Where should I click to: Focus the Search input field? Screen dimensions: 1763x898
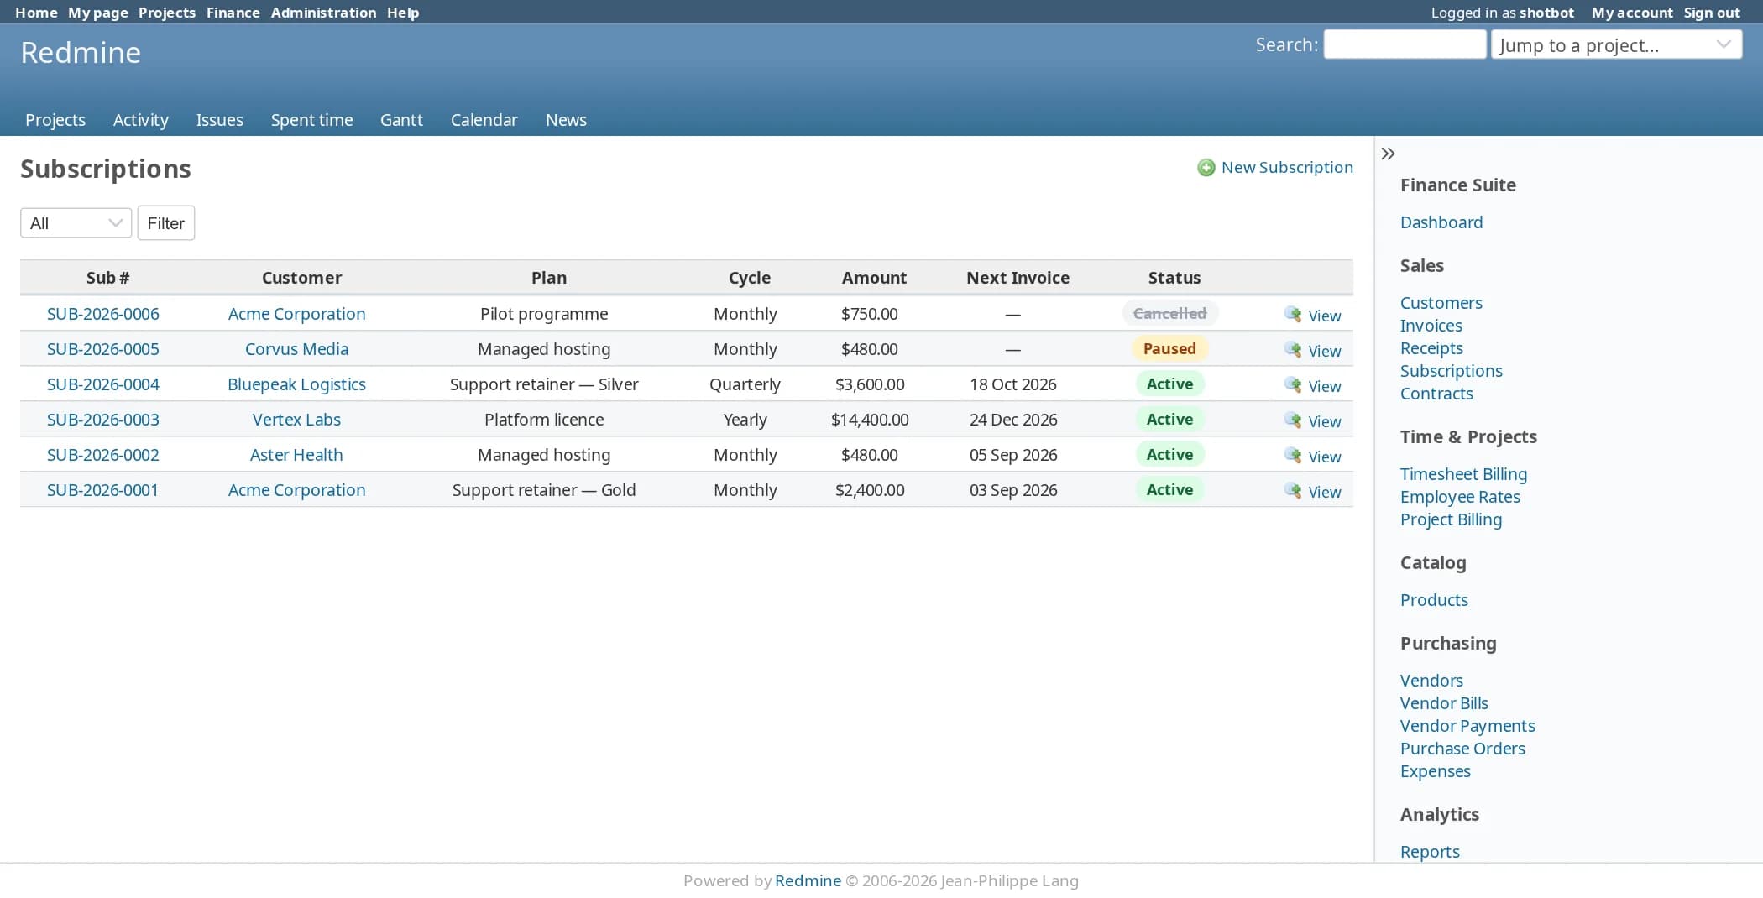(1405, 44)
